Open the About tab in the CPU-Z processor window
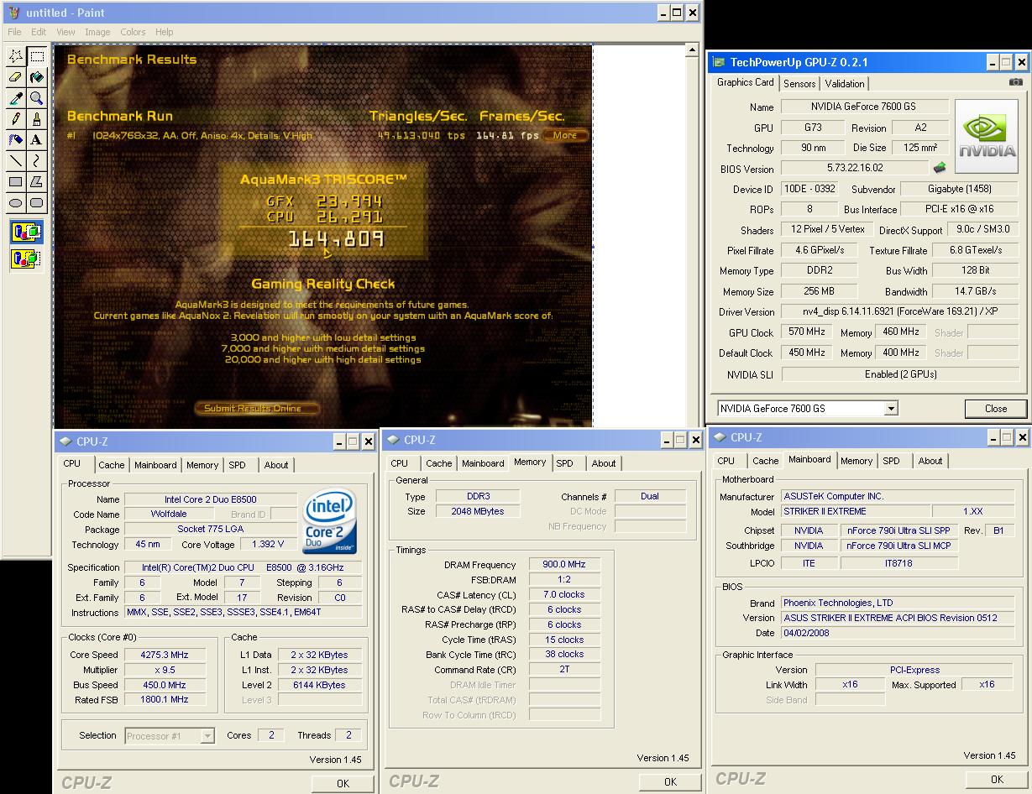Screen dimensions: 1032x794 [276, 465]
